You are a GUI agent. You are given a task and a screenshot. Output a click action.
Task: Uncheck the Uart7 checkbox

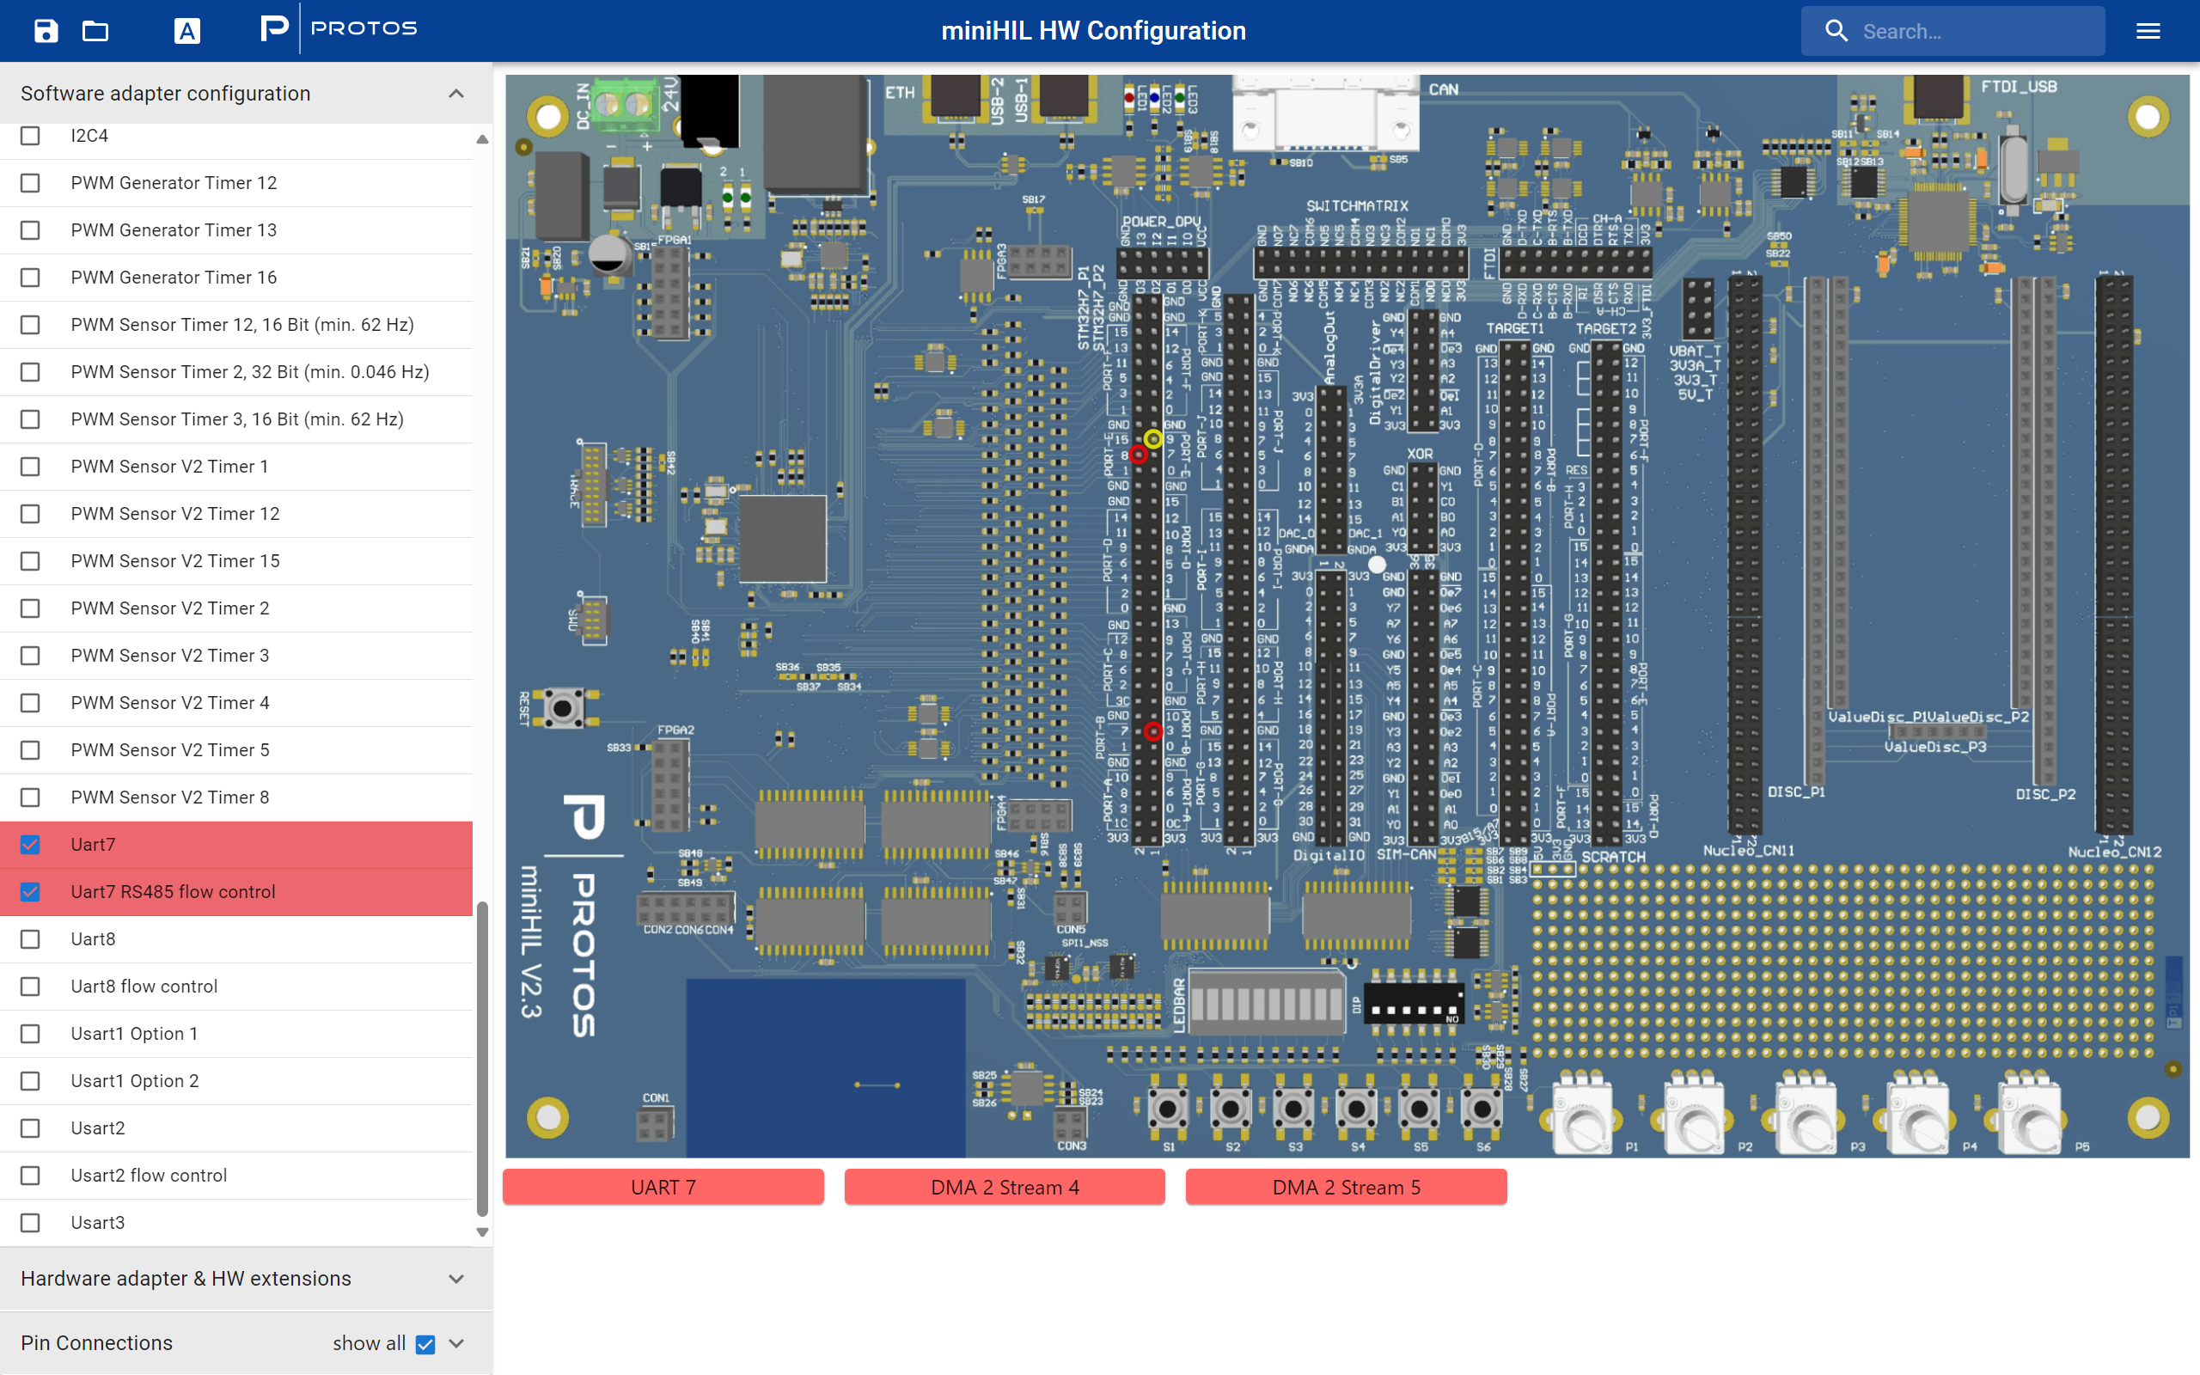pos(30,845)
